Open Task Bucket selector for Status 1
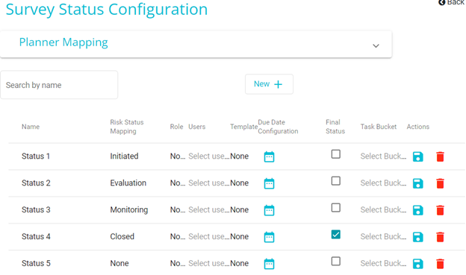Viewport: 466px width, 275px height. tap(383, 156)
